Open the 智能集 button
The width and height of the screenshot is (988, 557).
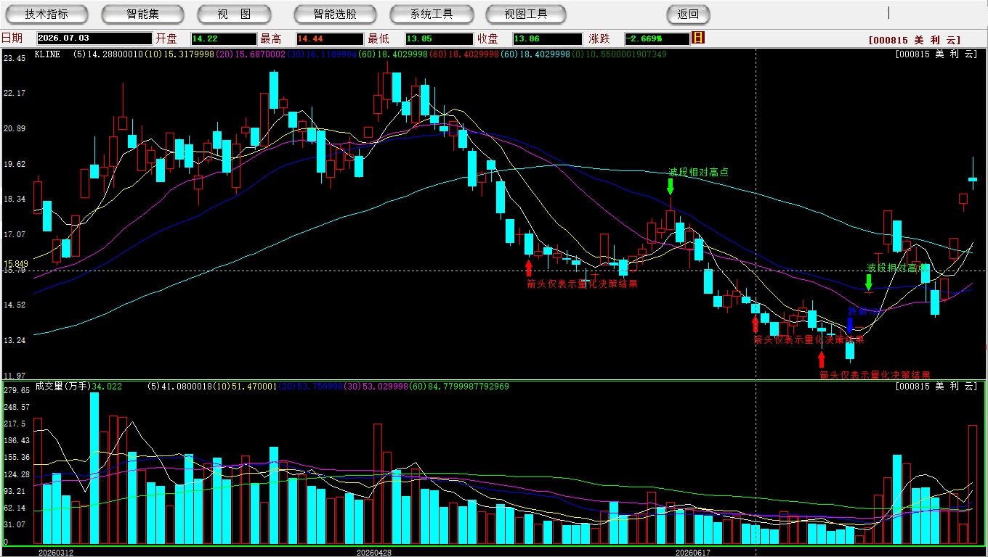pos(143,14)
